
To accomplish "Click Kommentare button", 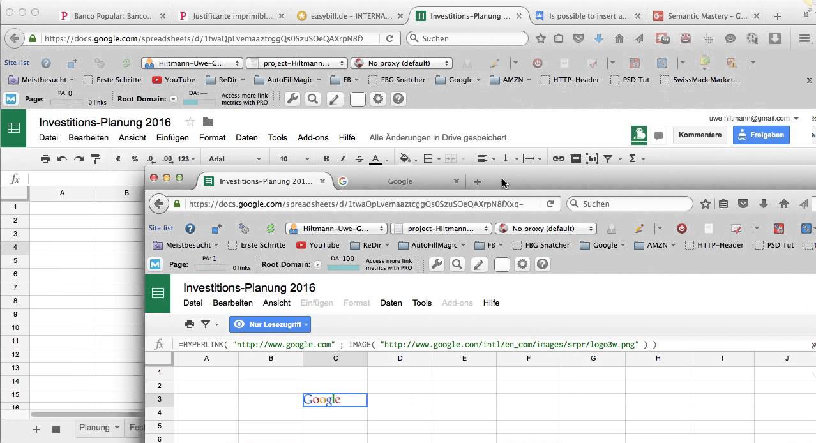I will click(x=700, y=135).
